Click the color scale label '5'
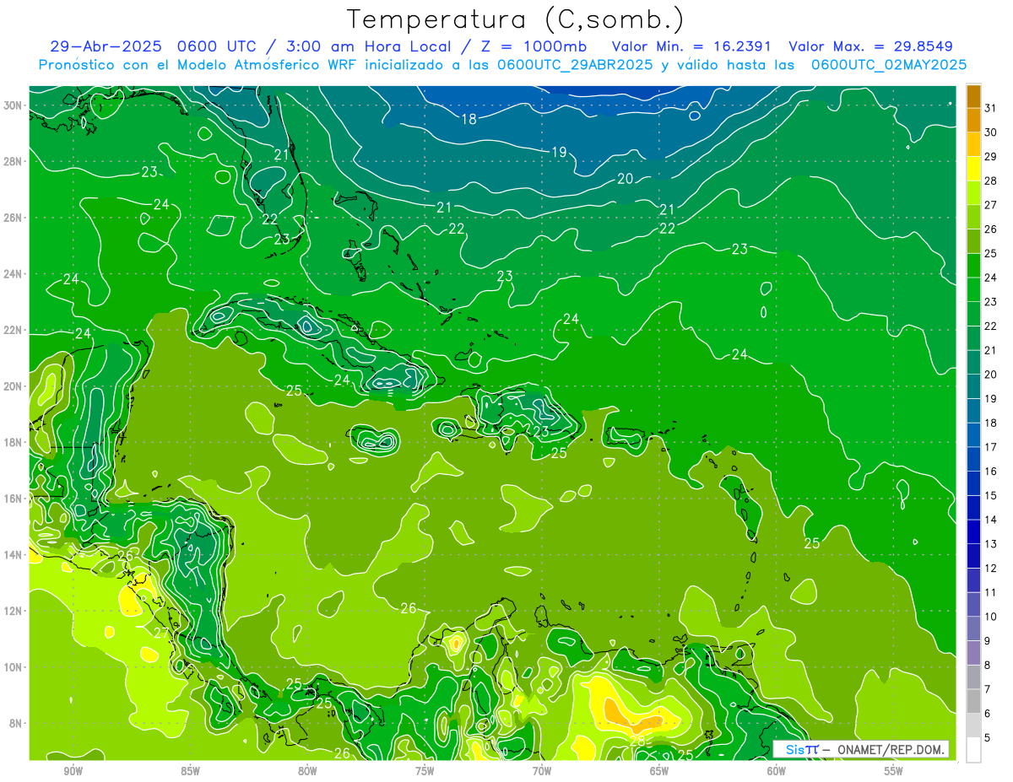Viewport: 1013px width, 782px height. [x=988, y=738]
